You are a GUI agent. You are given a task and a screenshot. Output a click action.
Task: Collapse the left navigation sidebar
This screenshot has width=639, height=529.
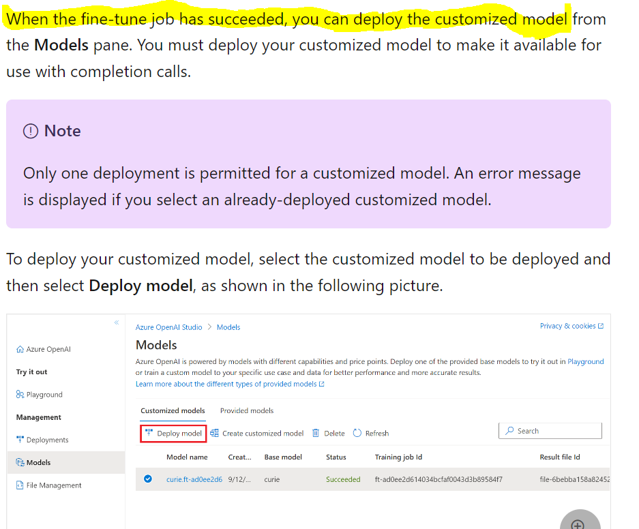[115, 321]
